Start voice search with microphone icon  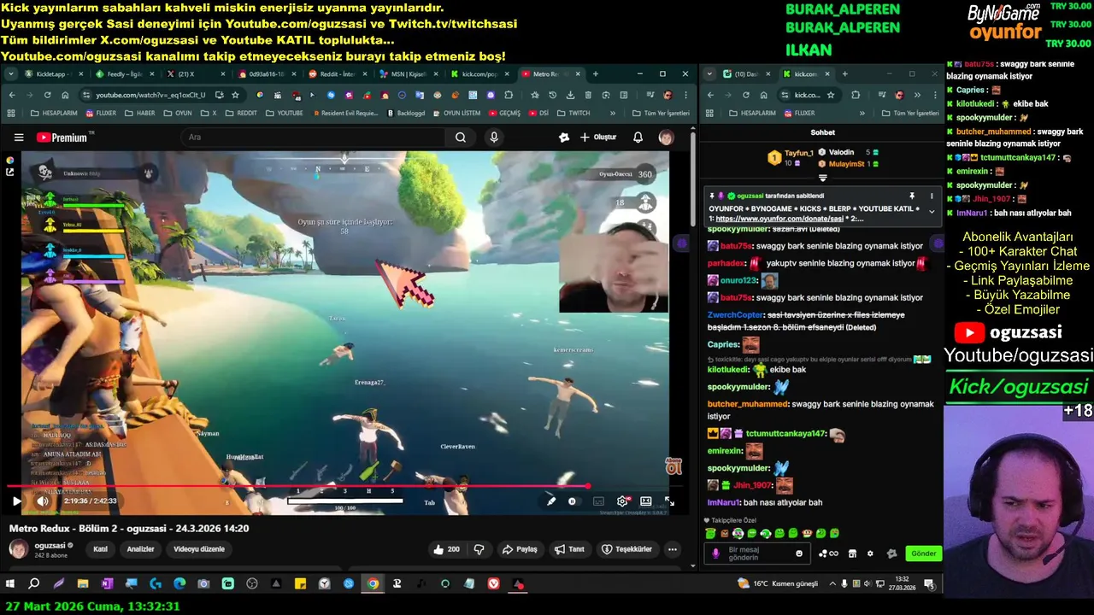coord(494,138)
